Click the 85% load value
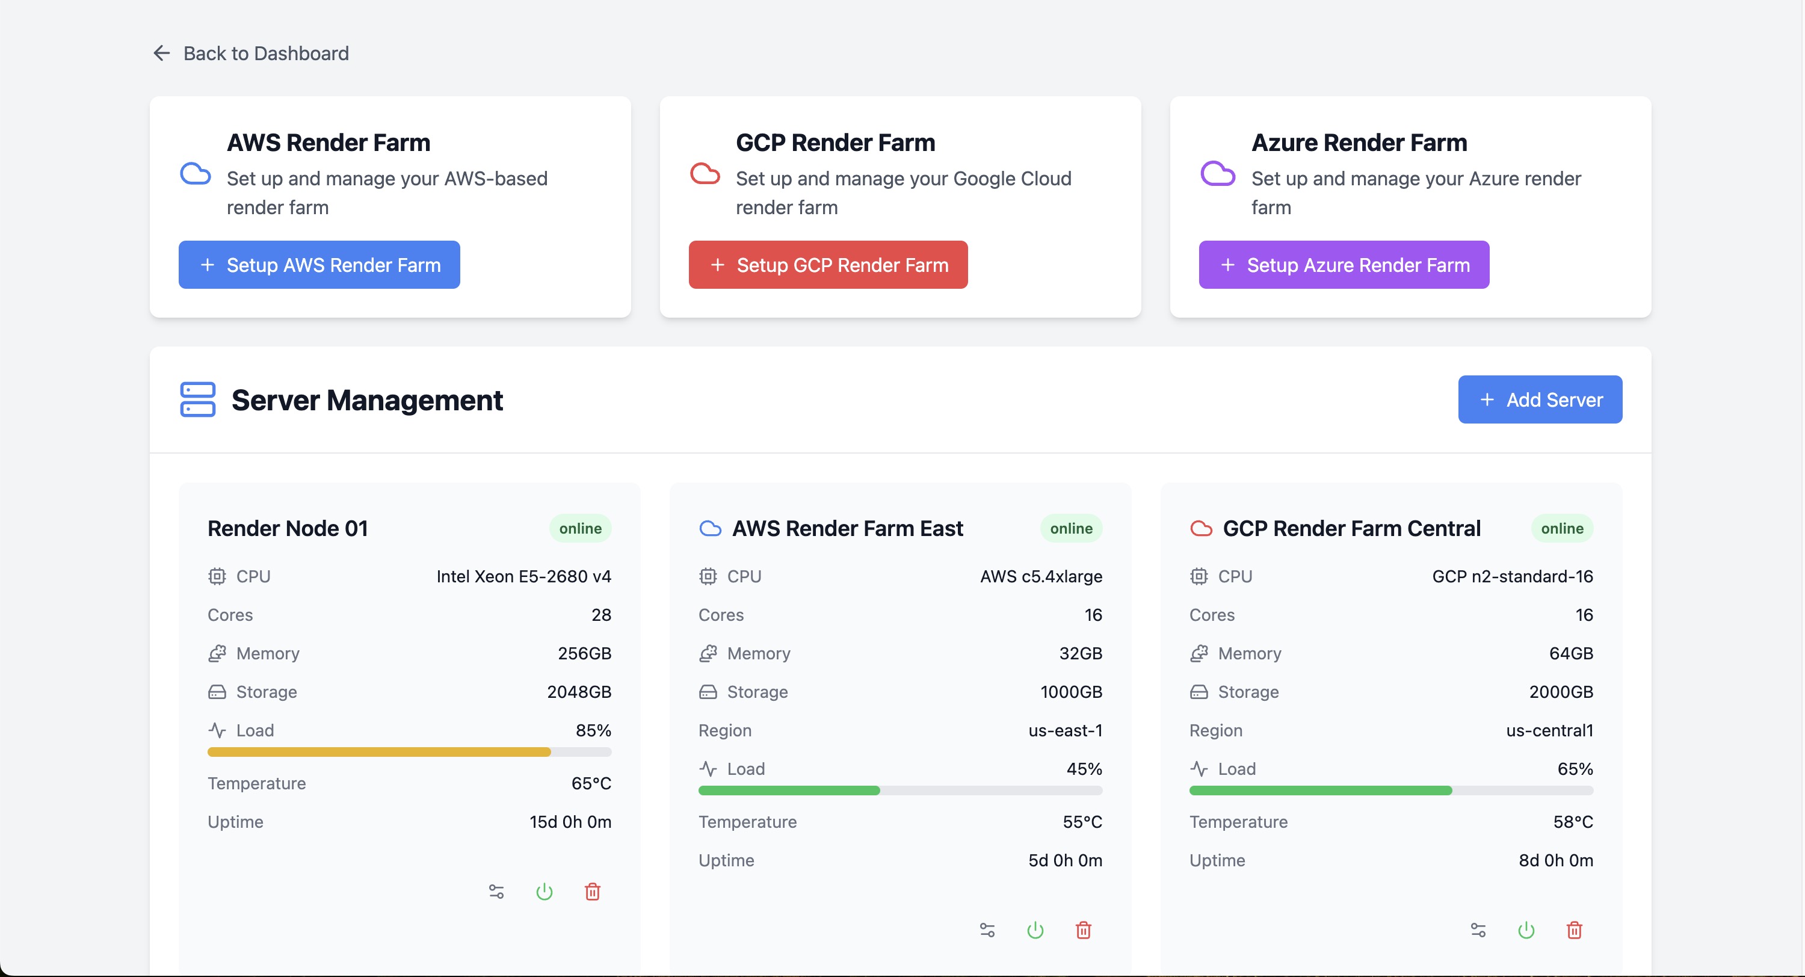 [593, 730]
